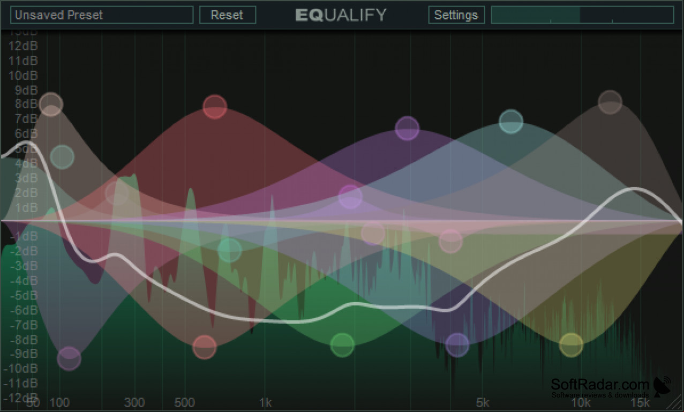Select the green band node at -8dB

342,344
